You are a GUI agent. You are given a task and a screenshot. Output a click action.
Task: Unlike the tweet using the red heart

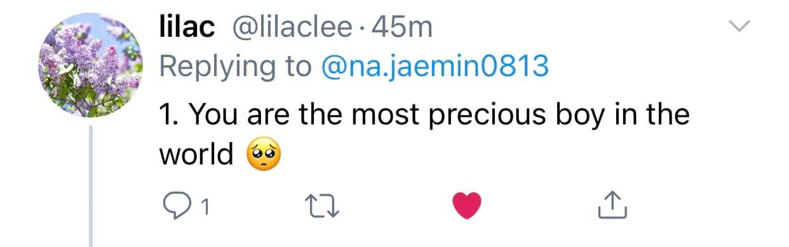point(467,205)
